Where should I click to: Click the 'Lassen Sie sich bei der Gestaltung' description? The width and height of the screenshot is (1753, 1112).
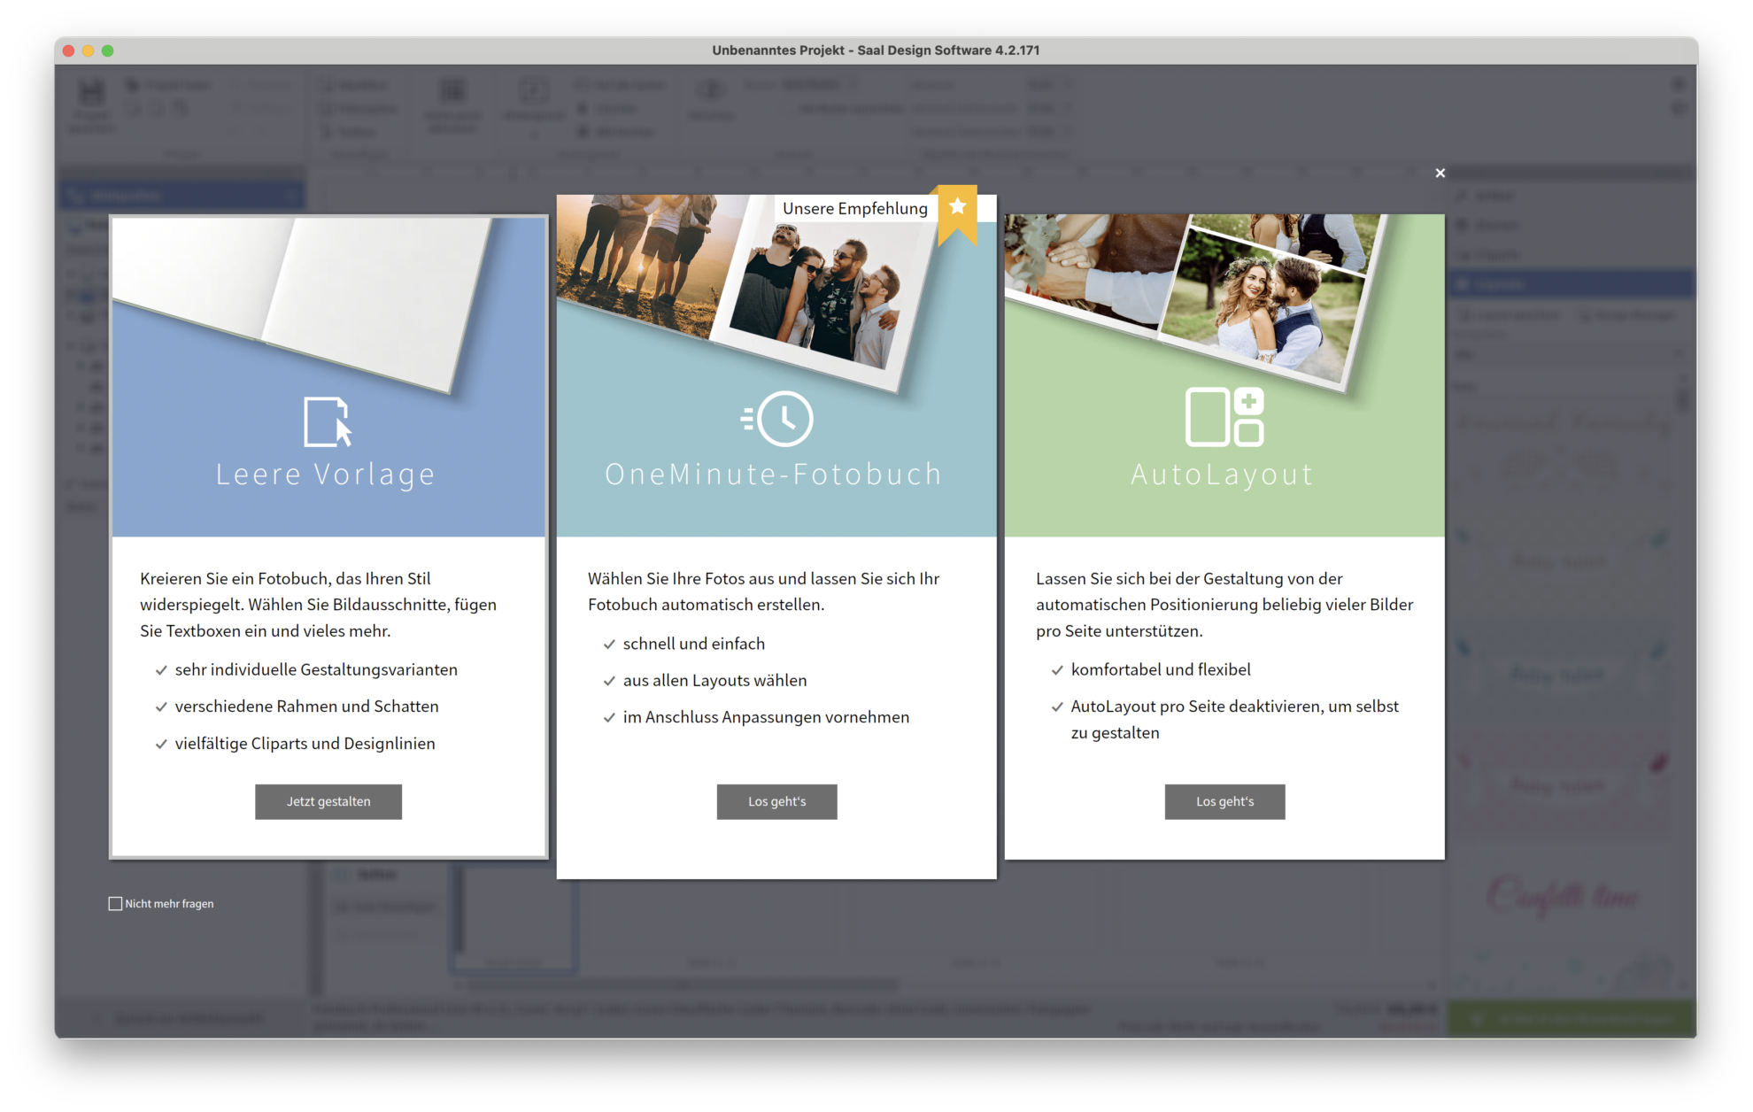[1224, 605]
